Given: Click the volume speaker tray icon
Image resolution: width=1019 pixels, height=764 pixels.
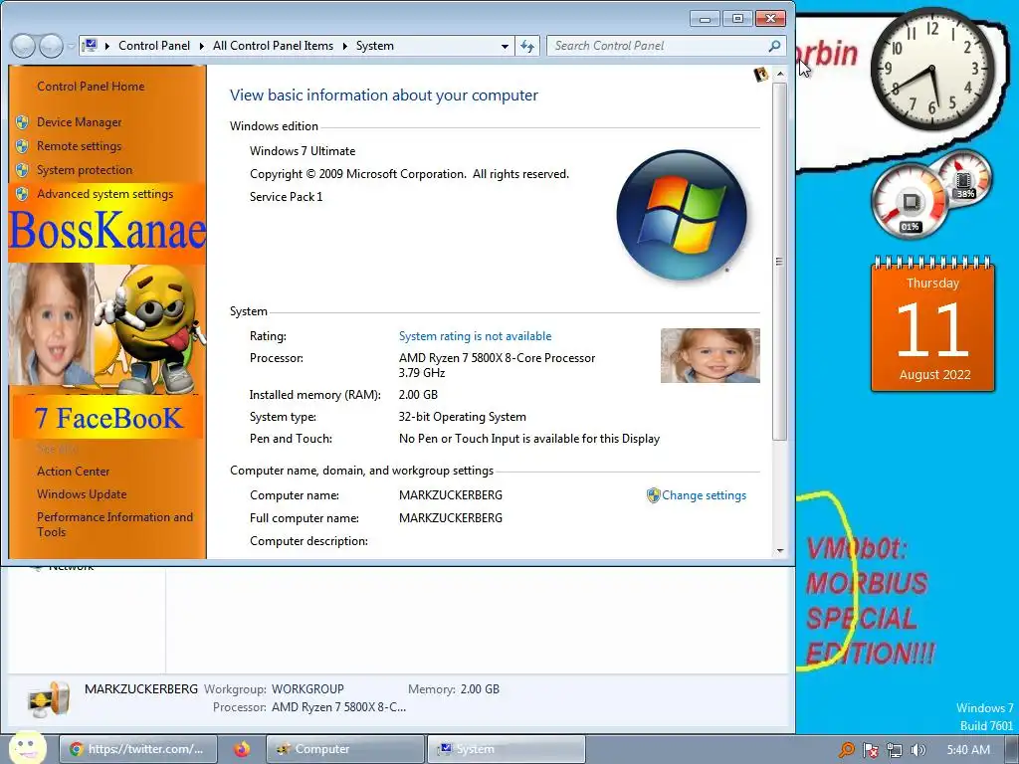Looking at the screenshot, I should pos(917,750).
